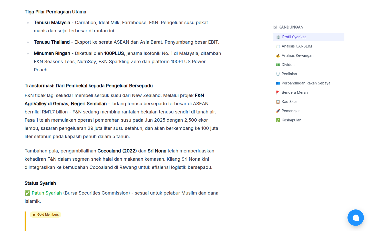The image size is (369, 231).
Task: Click the green Patuh Syariah status text
Action: point(47,193)
